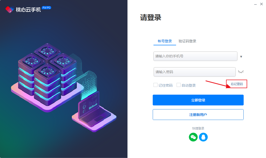Expand the saved phone number dropdown arrow

241,57
